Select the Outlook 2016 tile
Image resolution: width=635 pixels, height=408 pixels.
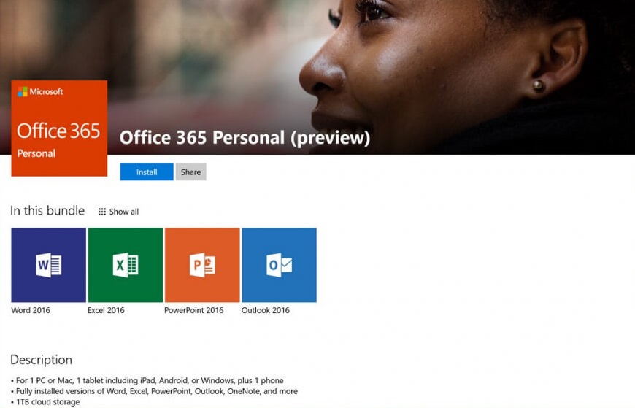(279, 265)
